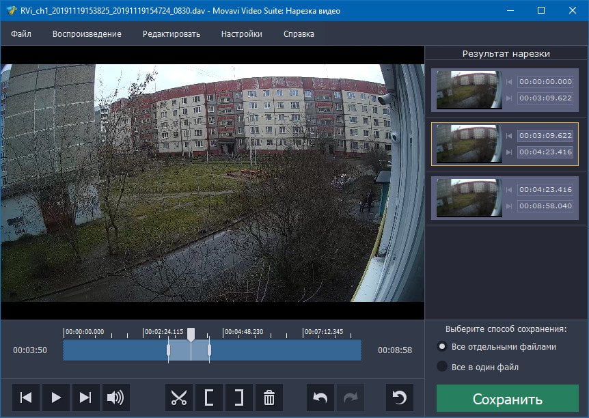Select first clip thumbnail starting 00:00:00.000

(x=469, y=90)
